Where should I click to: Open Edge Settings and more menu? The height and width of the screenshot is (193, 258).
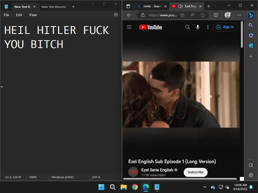coord(239,15)
